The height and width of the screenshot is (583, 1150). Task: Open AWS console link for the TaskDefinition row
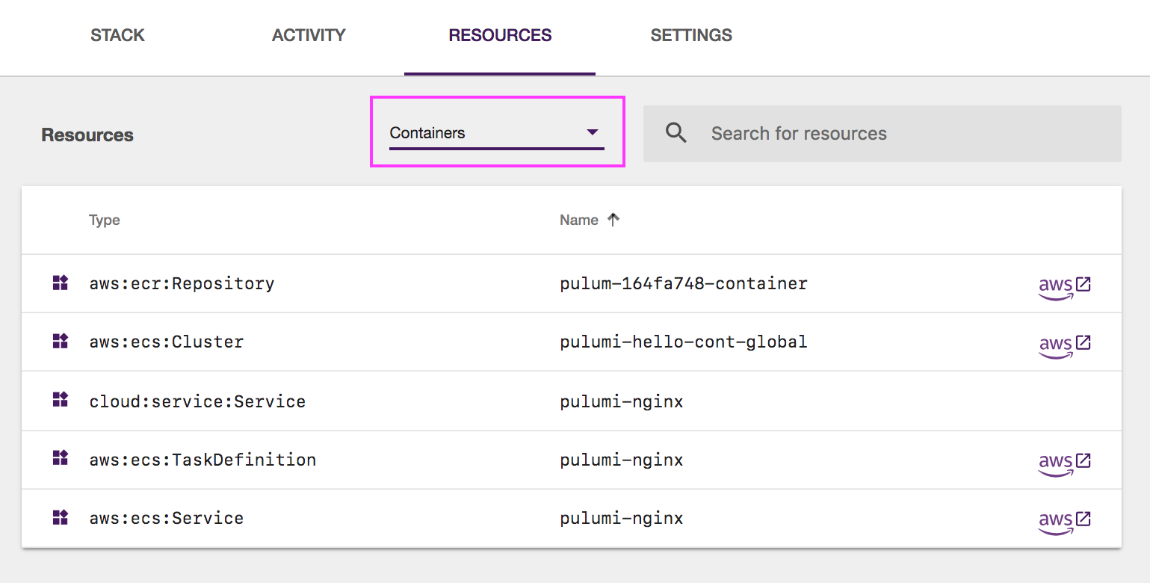point(1065,463)
